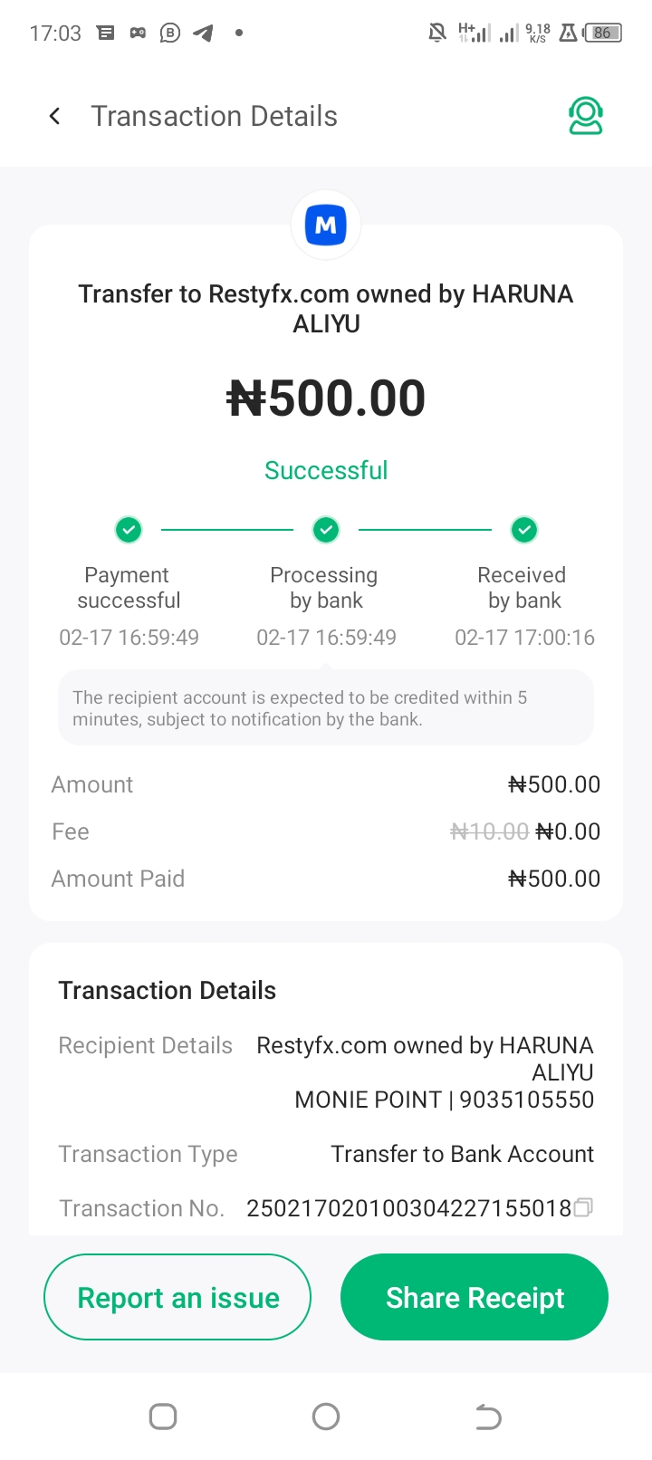The height and width of the screenshot is (1460, 652).
Task: Copy the transaction number via copy icon
Action: [x=583, y=1207]
